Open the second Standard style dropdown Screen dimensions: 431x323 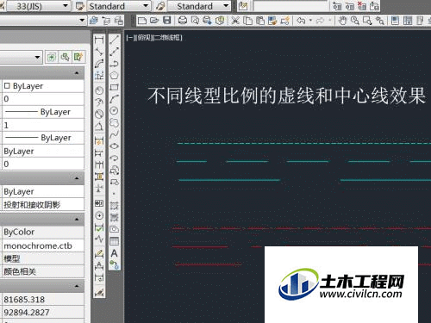pos(226,6)
